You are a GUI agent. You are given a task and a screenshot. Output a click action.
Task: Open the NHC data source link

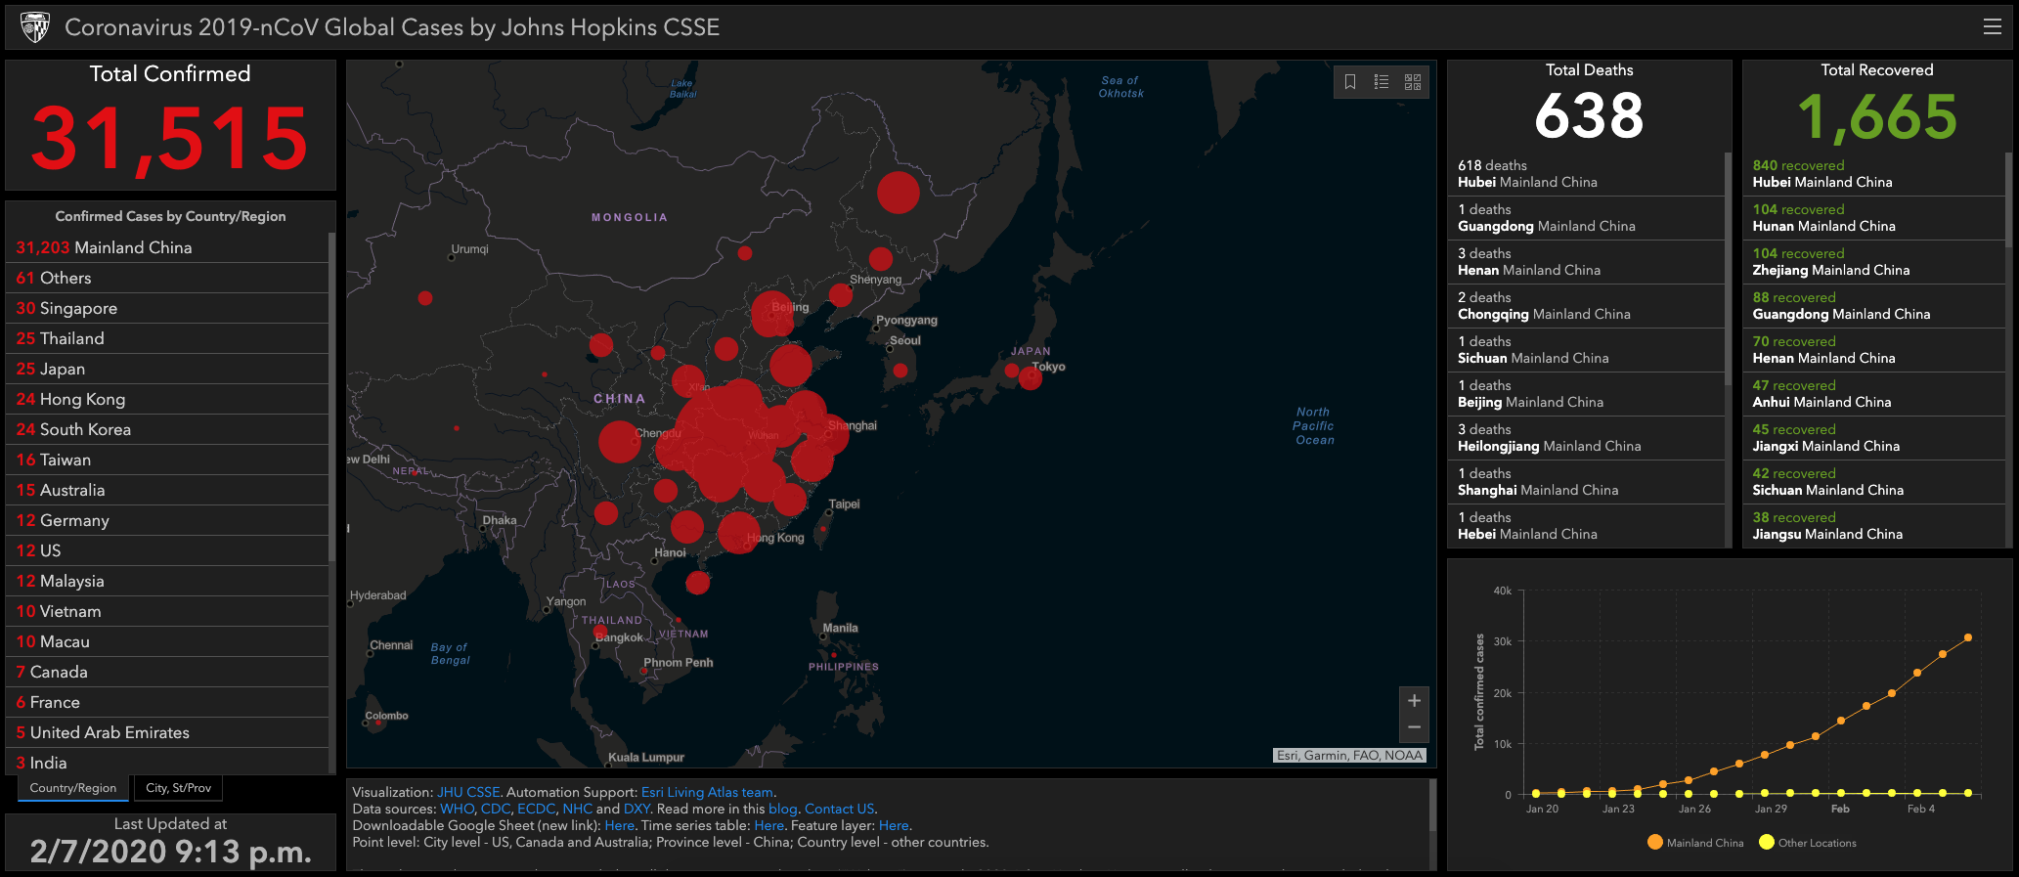tap(577, 810)
